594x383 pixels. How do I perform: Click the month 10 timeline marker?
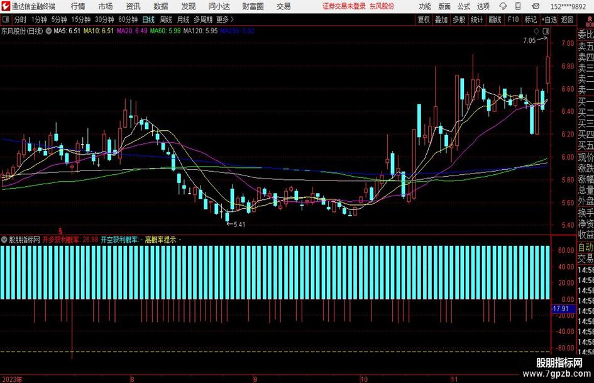click(364, 379)
